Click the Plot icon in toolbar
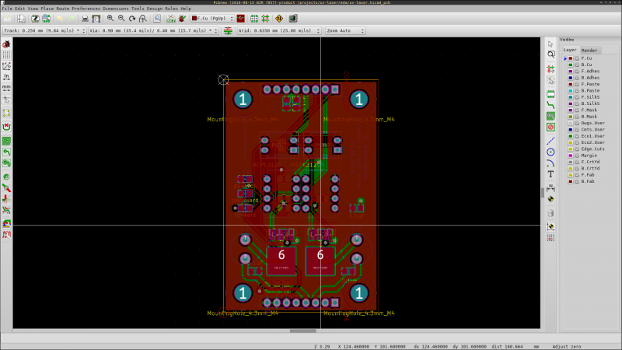Screen dimensions: 622x350 click(x=96, y=19)
